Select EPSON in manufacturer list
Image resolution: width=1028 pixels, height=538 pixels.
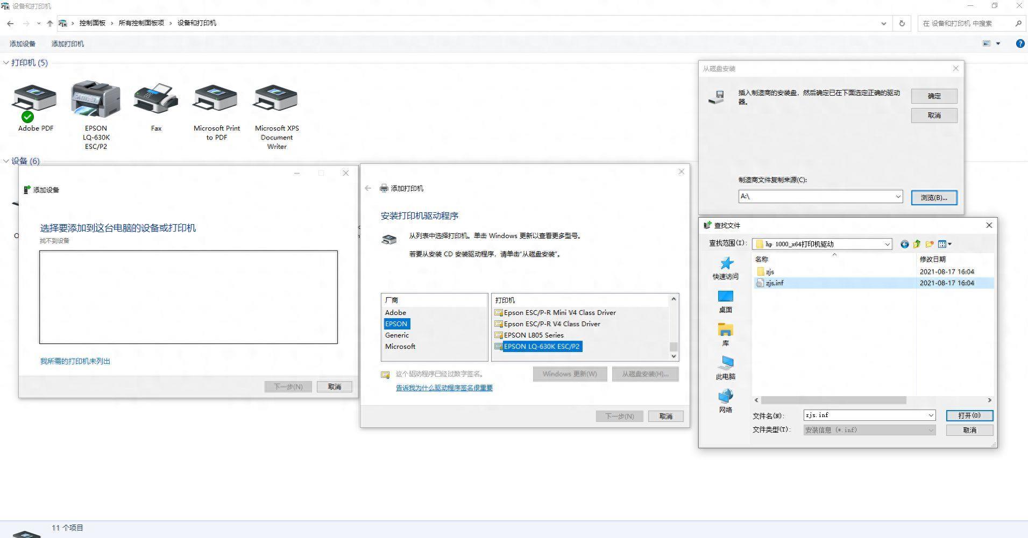coord(396,324)
